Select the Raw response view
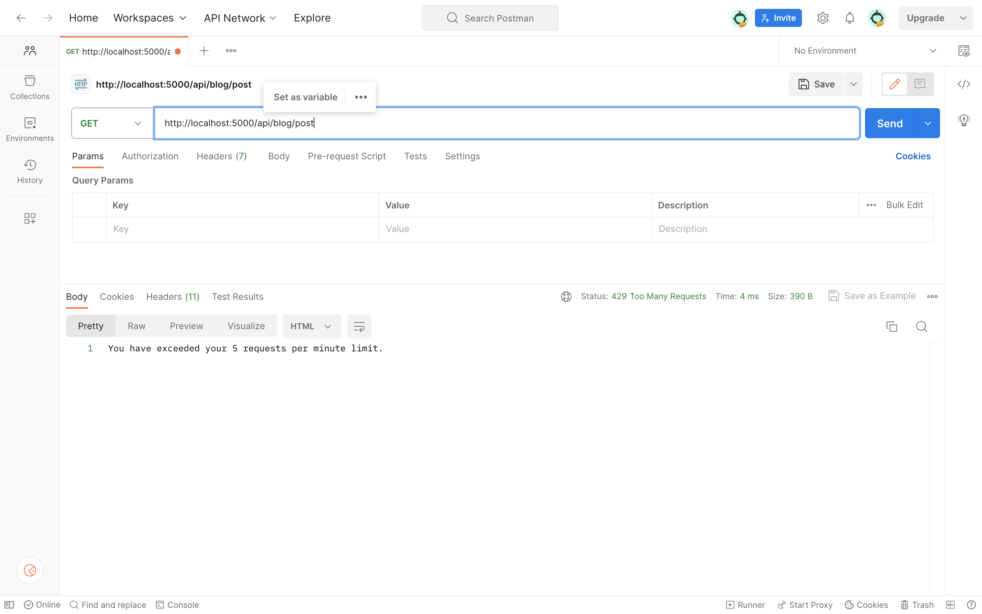This screenshot has width=982, height=614. tap(136, 326)
